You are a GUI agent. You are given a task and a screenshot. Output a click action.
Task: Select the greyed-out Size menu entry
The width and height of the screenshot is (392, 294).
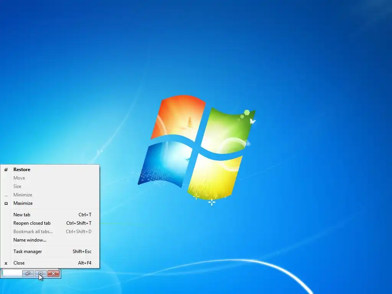click(x=50, y=186)
